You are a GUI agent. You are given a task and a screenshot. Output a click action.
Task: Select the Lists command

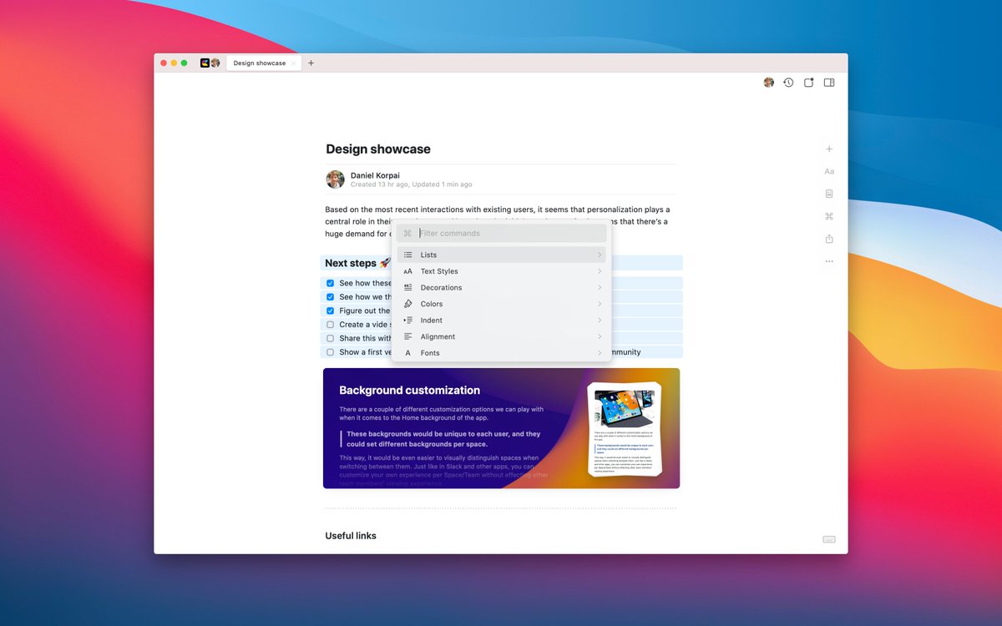(502, 255)
